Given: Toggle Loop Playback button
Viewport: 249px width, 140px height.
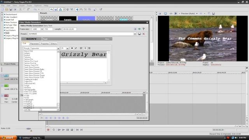Looking at the screenshot, I should point(54,129).
